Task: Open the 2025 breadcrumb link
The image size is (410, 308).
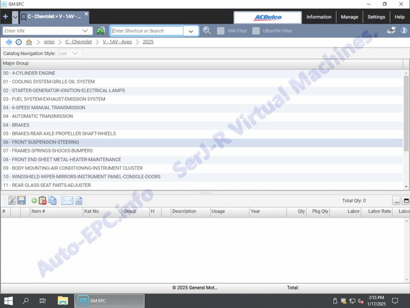Action: (x=148, y=42)
